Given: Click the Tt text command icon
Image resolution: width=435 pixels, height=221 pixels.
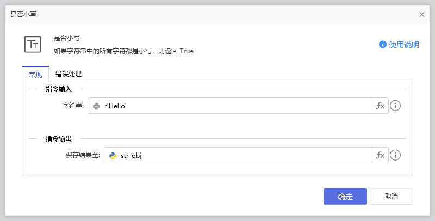Looking at the screenshot, I should tap(33, 44).
